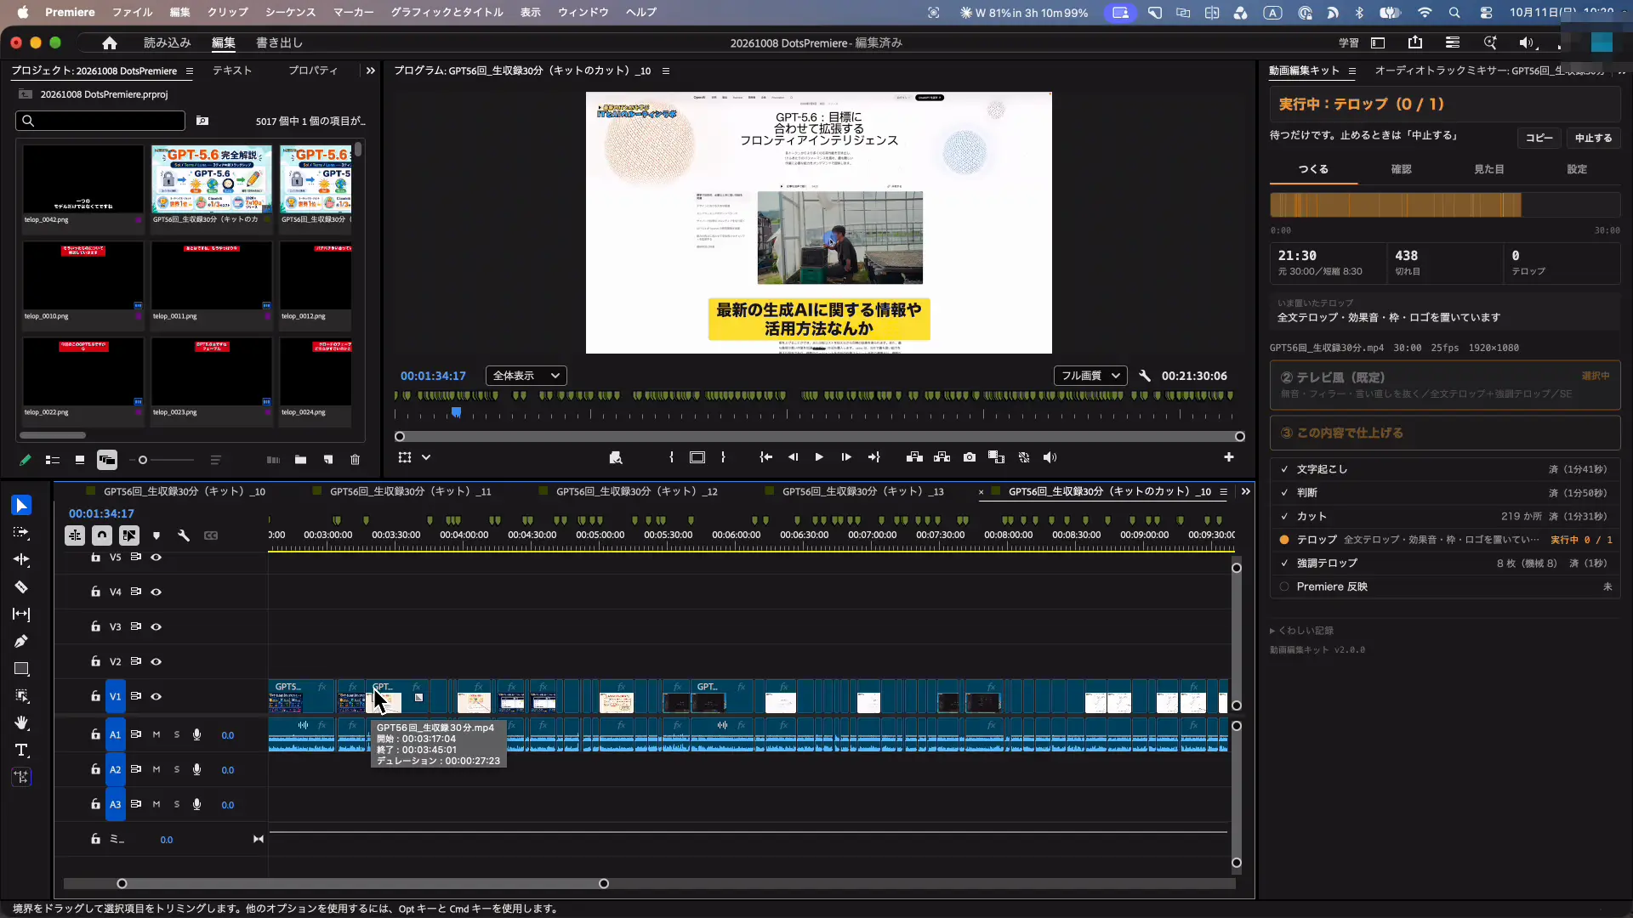Expand くわしい記録 section
The width and height of the screenshot is (1633, 918).
point(1302,631)
